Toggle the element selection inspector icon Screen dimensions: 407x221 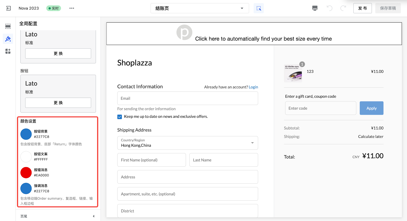259,8
